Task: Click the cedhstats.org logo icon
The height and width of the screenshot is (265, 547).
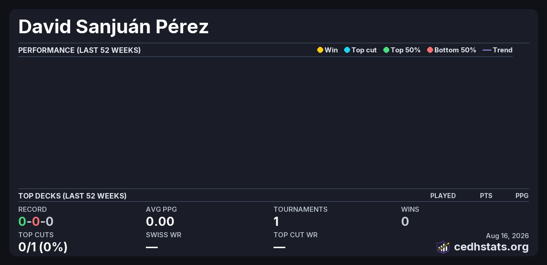Action: point(443,247)
